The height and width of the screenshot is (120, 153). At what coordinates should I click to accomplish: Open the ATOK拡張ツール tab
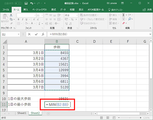[96, 10]
